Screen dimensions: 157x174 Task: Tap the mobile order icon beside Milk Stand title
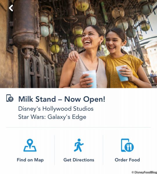10,98
